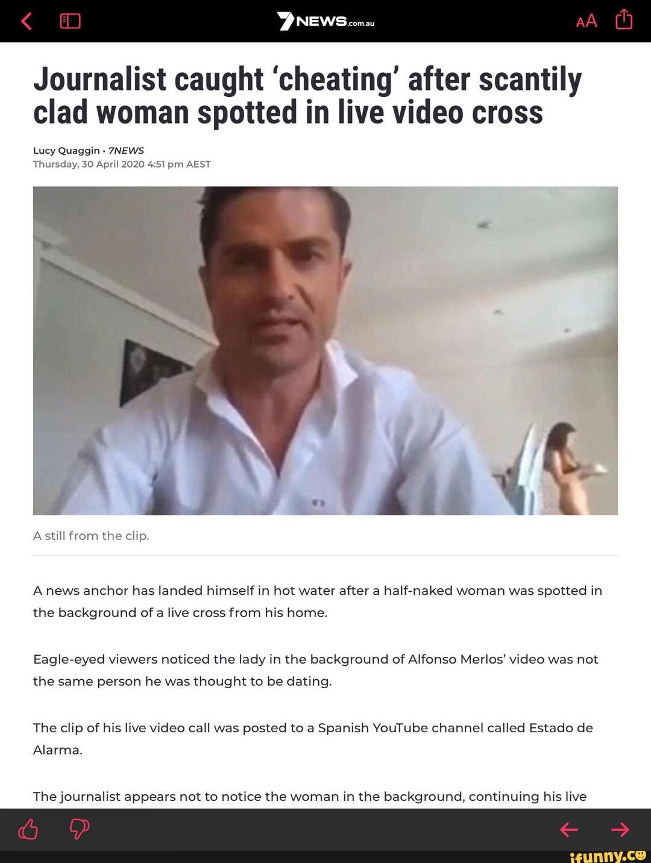Click the paragraph mentioning Alfonso Merlos
This screenshot has width=651, height=863.
tap(316, 670)
